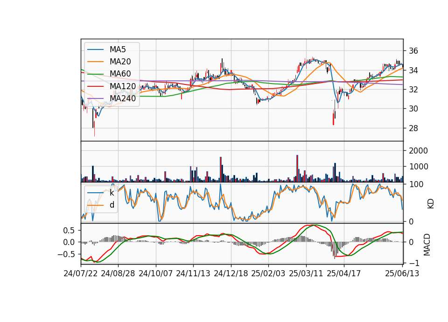The height and width of the screenshot is (322, 448).
Task: Click date label 24/07/22
Action: pos(81,273)
